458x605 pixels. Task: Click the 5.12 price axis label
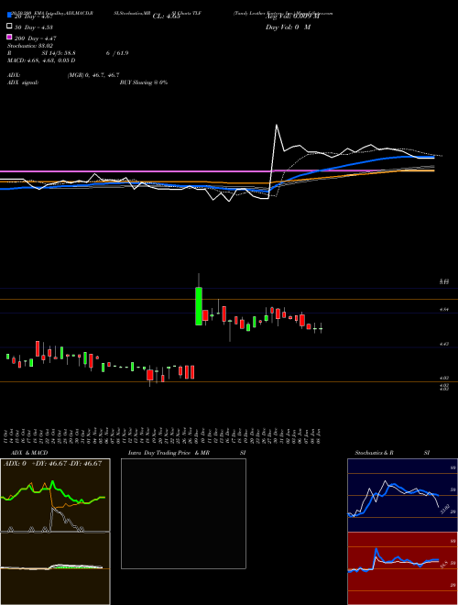(444, 282)
